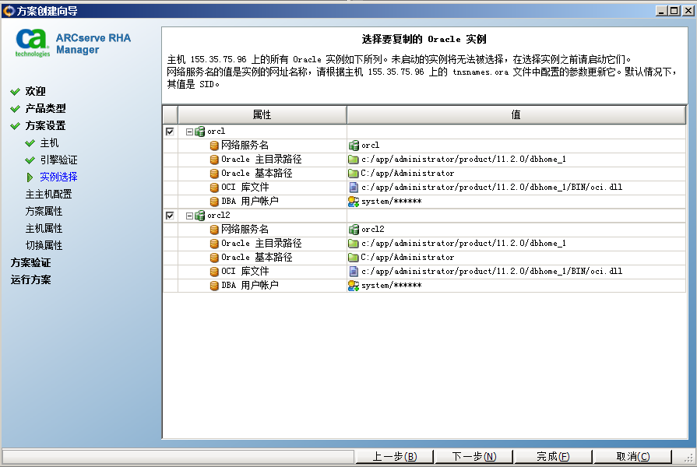
Task: Click the file icon of orcl's oci.dll value
Action: point(354,187)
